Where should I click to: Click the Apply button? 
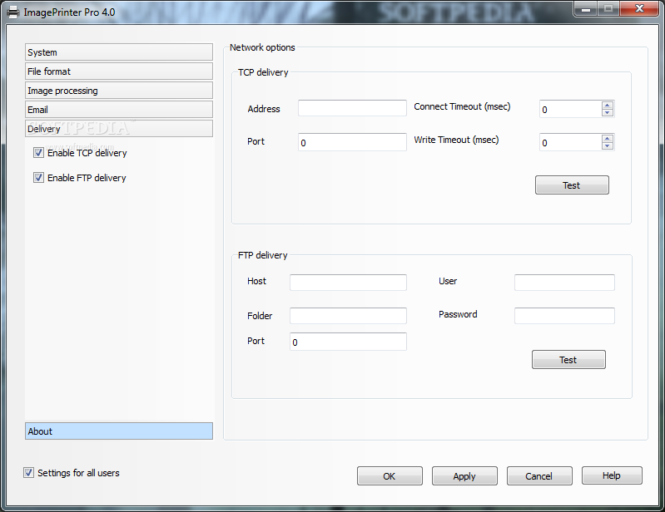(x=464, y=476)
